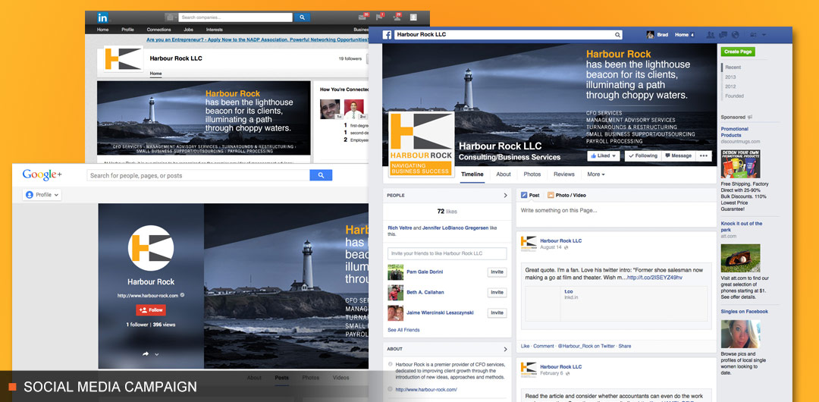The image size is (819, 402).
Task: Open LinkedIn Jobs menu item
Action: pos(189,30)
